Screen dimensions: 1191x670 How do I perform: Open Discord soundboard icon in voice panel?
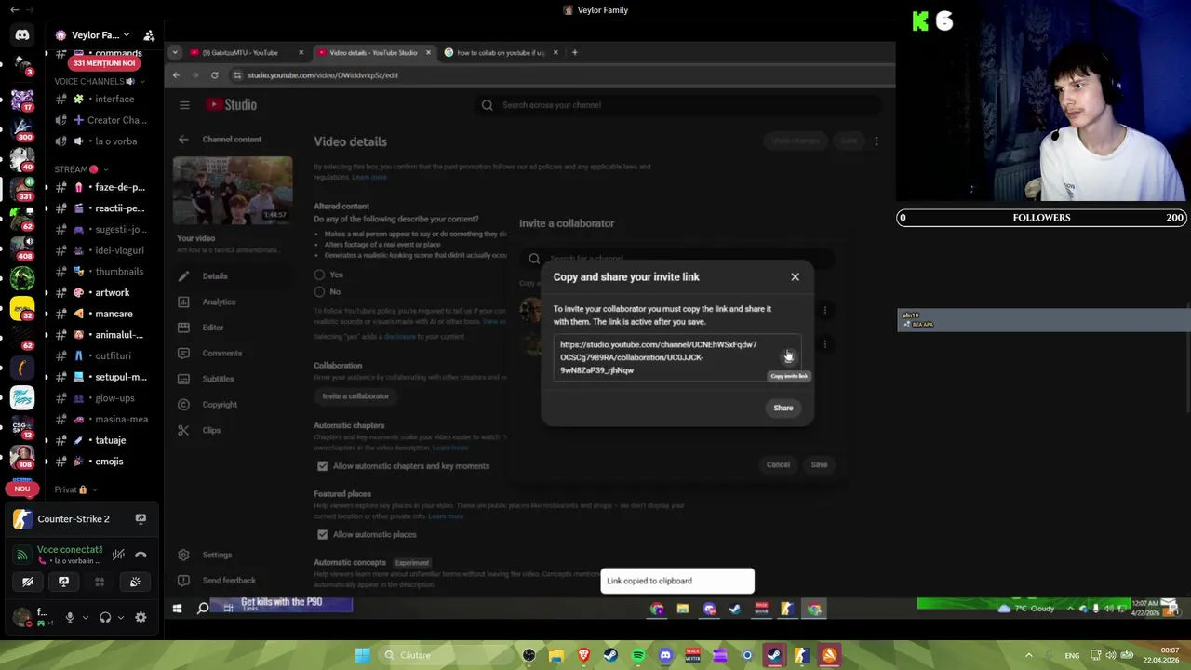pyautogui.click(x=136, y=582)
